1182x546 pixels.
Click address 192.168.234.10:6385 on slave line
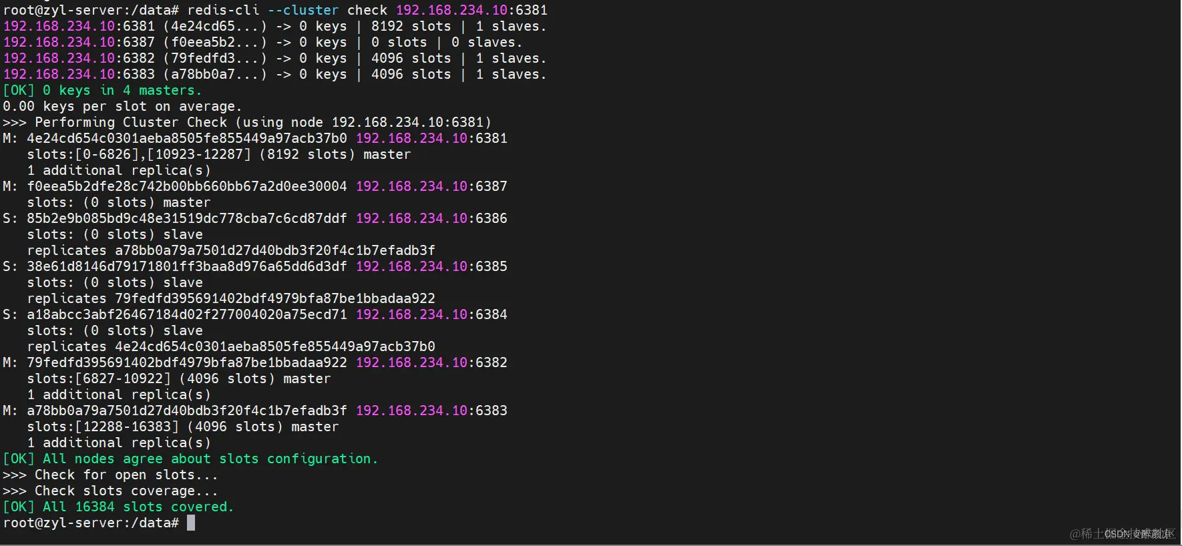(431, 266)
